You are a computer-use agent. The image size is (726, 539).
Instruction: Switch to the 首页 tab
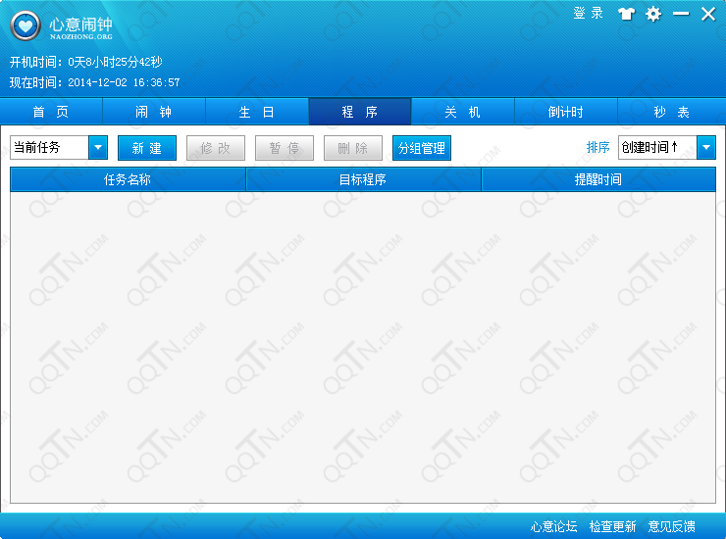pos(51,112)
